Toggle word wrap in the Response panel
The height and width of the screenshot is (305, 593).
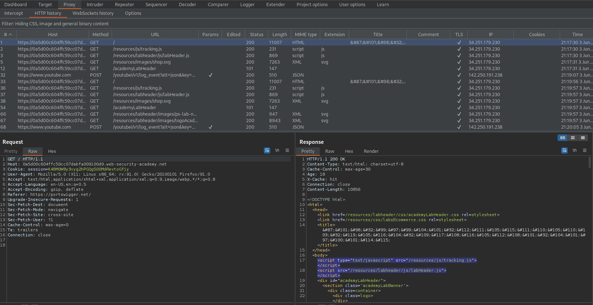(564, 150)
